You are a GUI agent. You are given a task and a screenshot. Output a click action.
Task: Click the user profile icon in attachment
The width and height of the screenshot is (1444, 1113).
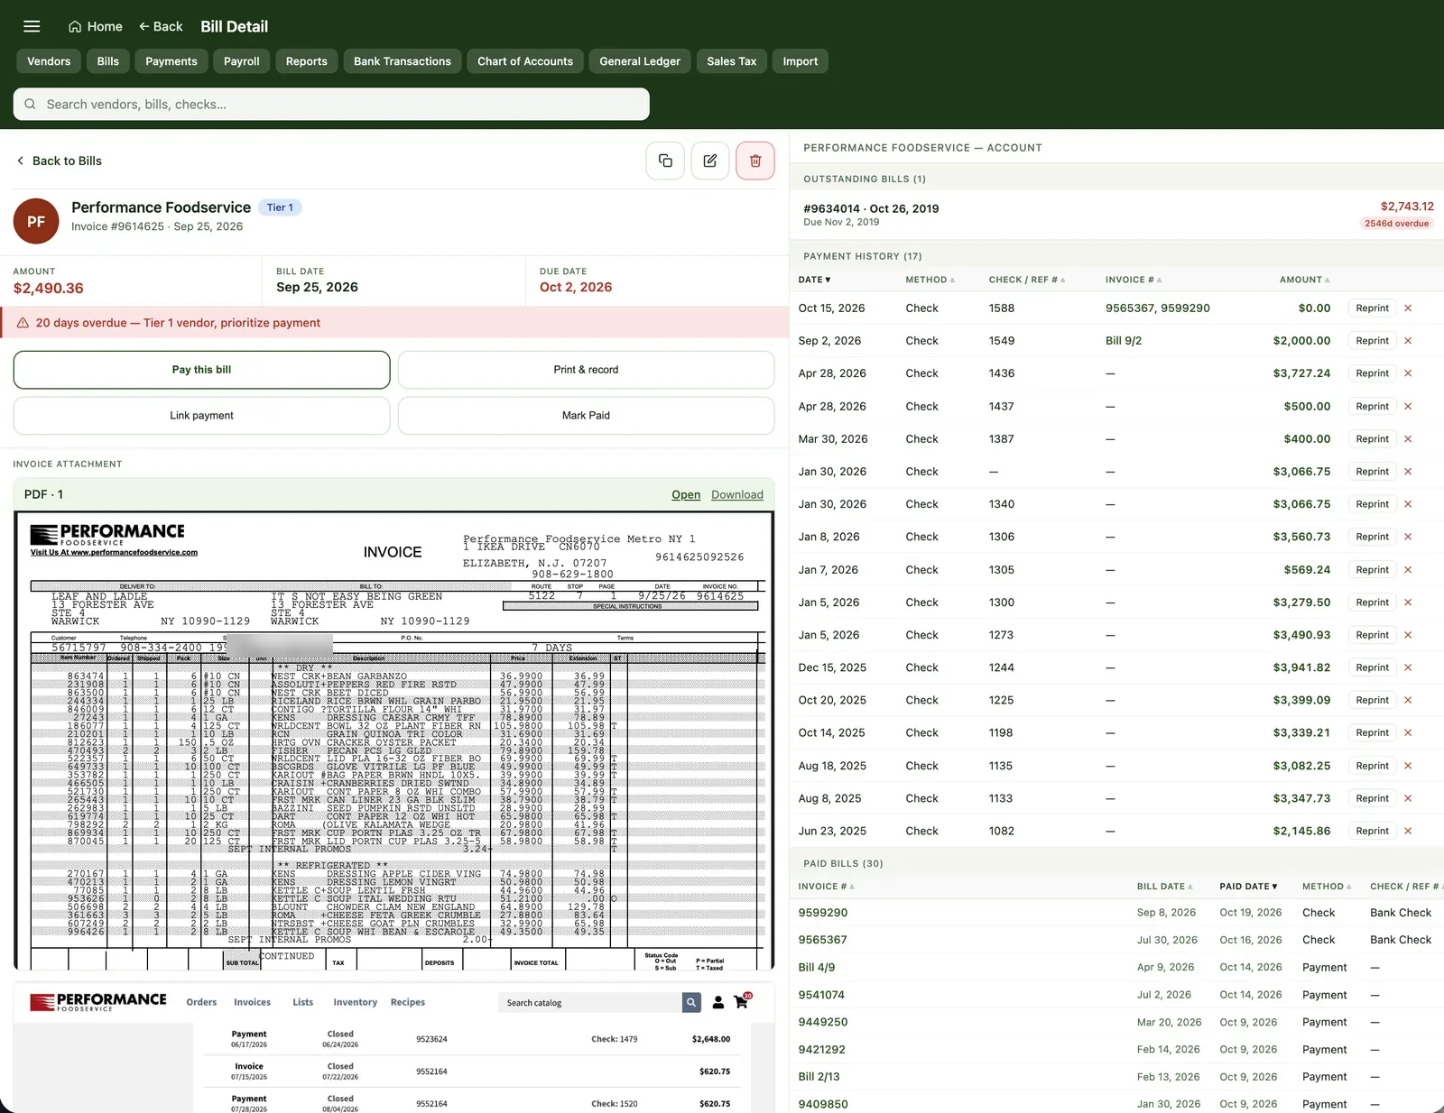718,1002
